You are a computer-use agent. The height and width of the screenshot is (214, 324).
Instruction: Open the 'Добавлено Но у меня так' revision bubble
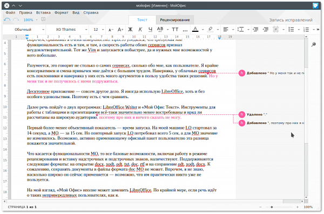pyautogui.click(x=272, y=73)
